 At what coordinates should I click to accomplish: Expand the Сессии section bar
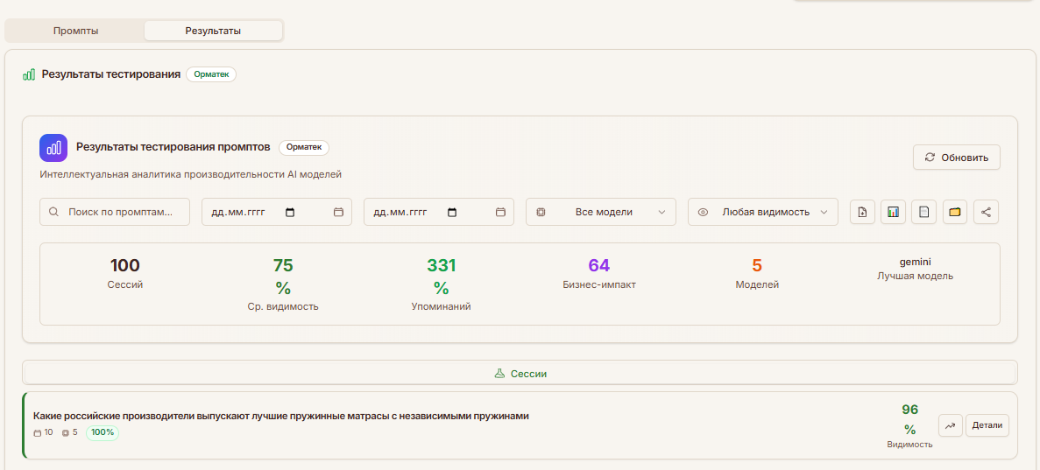[520, 373]
